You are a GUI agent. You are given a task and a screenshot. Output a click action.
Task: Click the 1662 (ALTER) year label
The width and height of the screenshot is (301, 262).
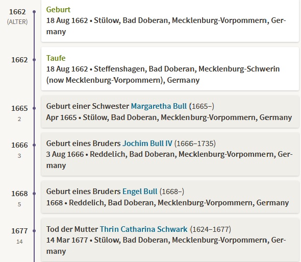(x=17, y=16)
